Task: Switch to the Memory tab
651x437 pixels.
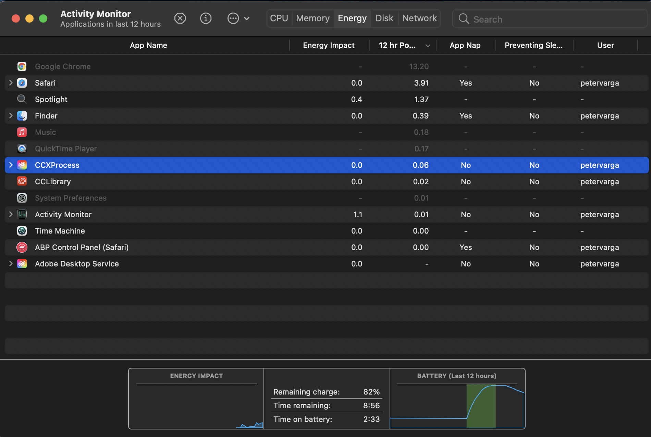Action: pyautogui.click(x=313, y=18)
